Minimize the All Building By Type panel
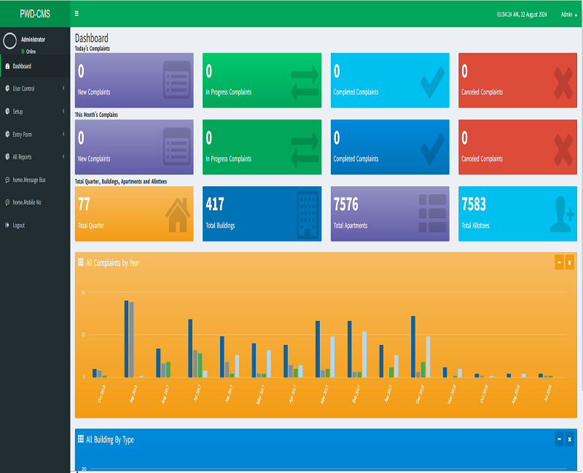The height and width of the screenshot is (473, 583). pos(559,439)
